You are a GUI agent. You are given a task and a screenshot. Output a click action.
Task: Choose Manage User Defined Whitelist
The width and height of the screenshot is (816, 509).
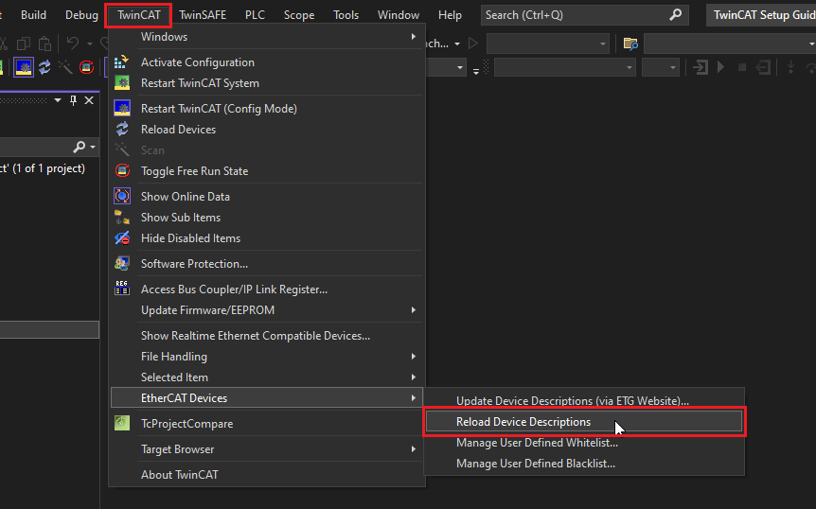pos(584,443)
